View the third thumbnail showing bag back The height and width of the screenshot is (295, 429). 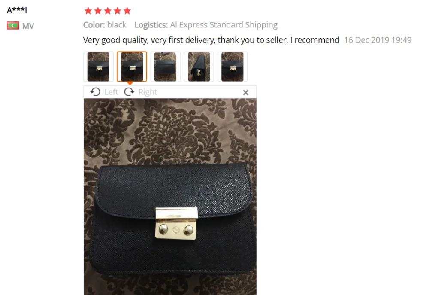tap(166, 67)
